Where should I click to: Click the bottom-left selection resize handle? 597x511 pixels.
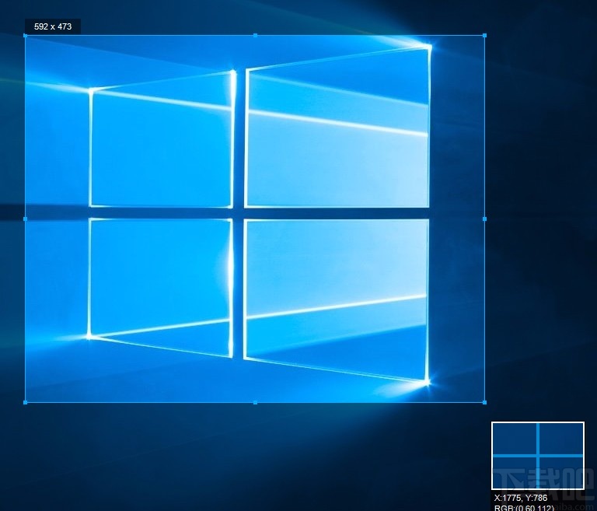(25, 402)
